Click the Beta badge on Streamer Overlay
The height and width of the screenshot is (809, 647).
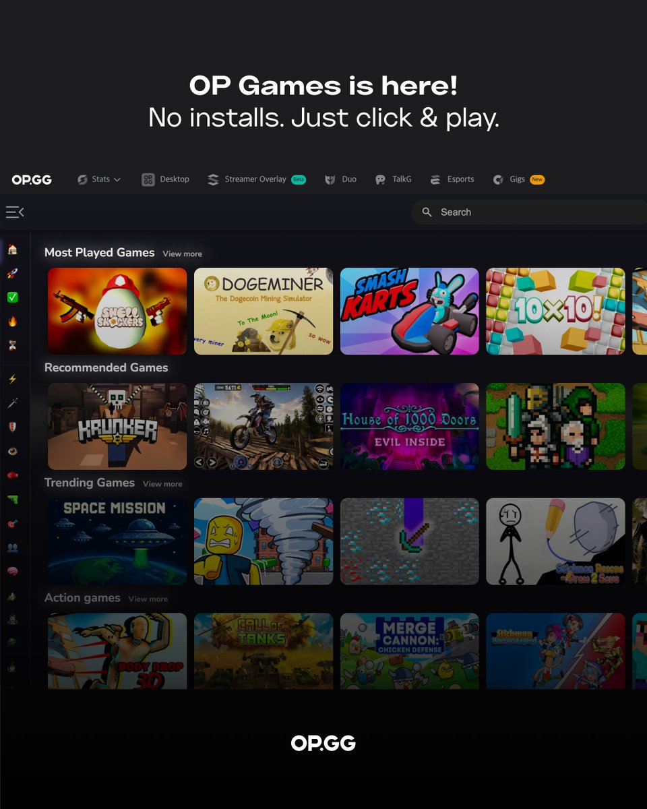coord(299,180)
